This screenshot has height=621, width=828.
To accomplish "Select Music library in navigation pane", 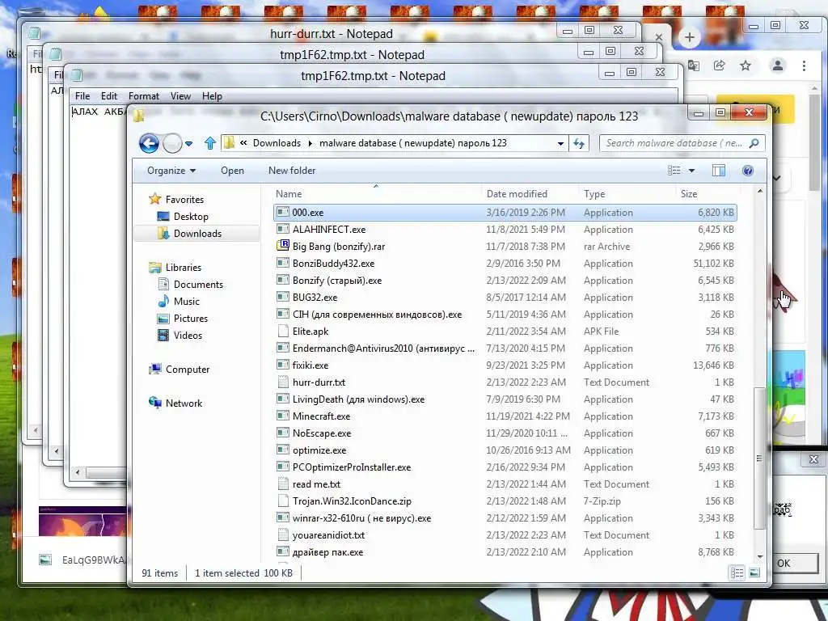I will coord(179,301).
